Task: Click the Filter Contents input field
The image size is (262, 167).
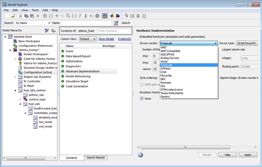Action: pyautogui.click(x=114, y=31)
